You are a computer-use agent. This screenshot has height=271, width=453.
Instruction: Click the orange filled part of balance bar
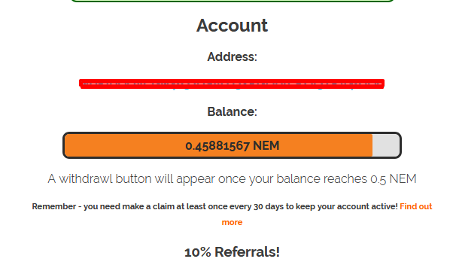(218, 145)
